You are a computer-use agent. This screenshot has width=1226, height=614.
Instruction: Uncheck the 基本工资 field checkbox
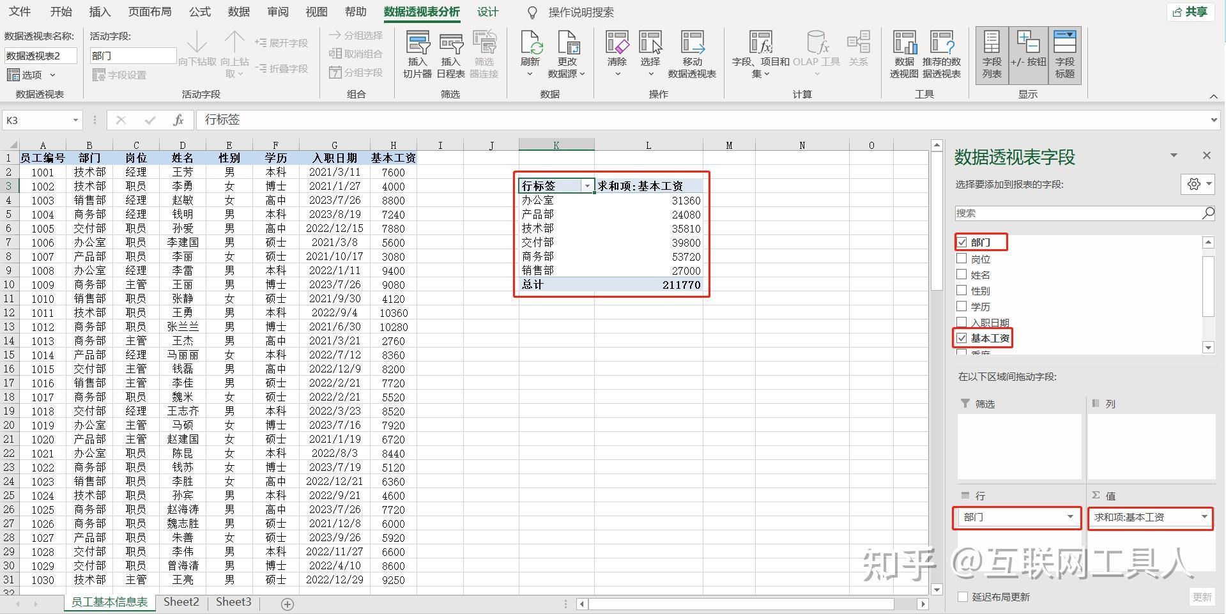click(x=962, y=338)
